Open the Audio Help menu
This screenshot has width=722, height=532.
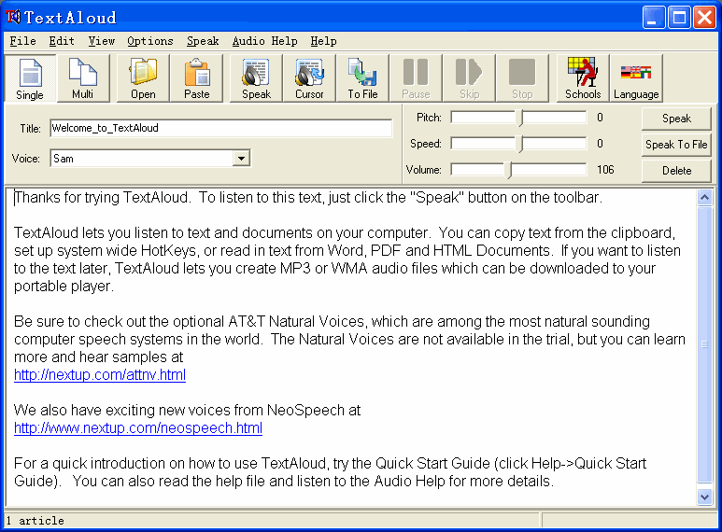click(x=264, y=41)
